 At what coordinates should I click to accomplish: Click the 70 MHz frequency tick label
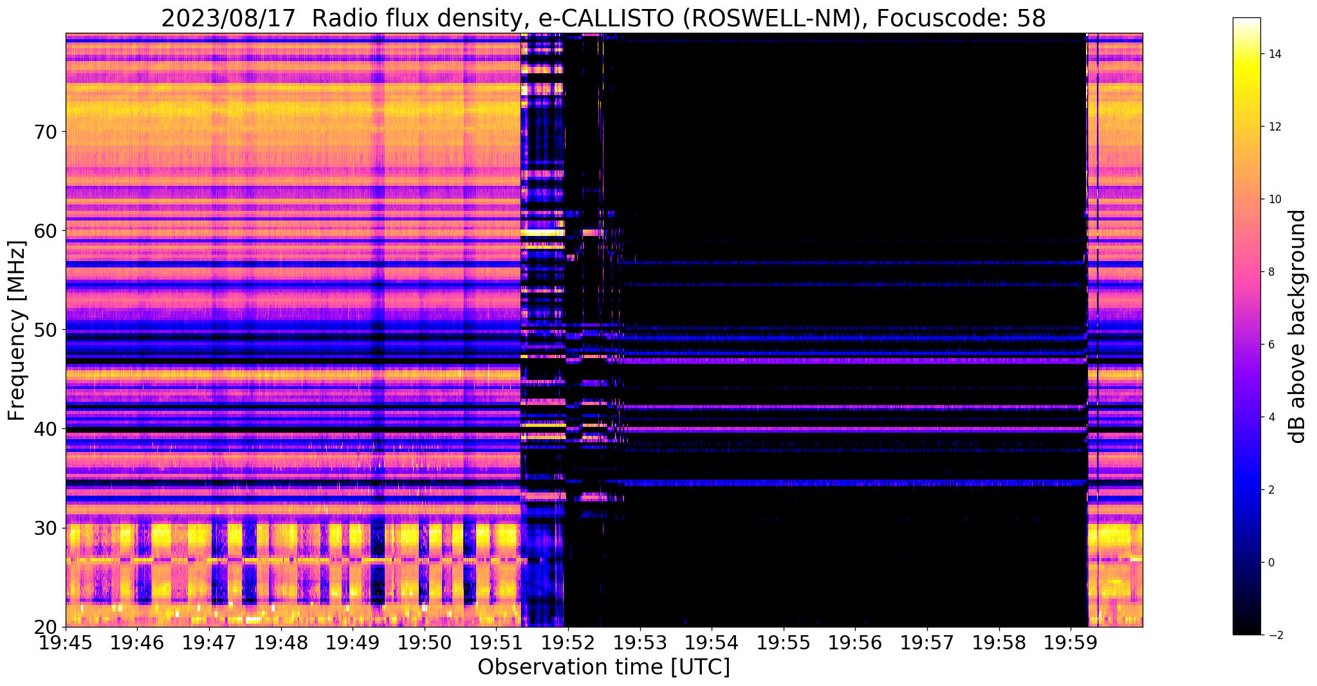coord(46,132)
